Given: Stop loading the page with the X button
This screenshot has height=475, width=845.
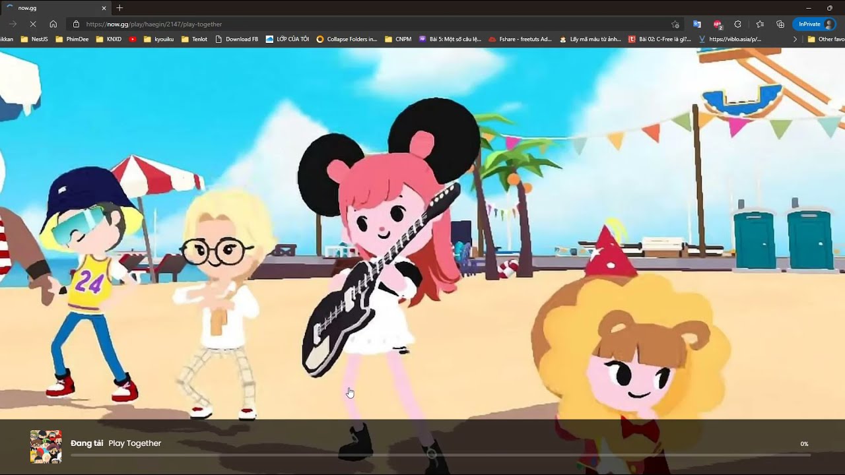Looking at the screenshot, I should click(x=32, y=24).
